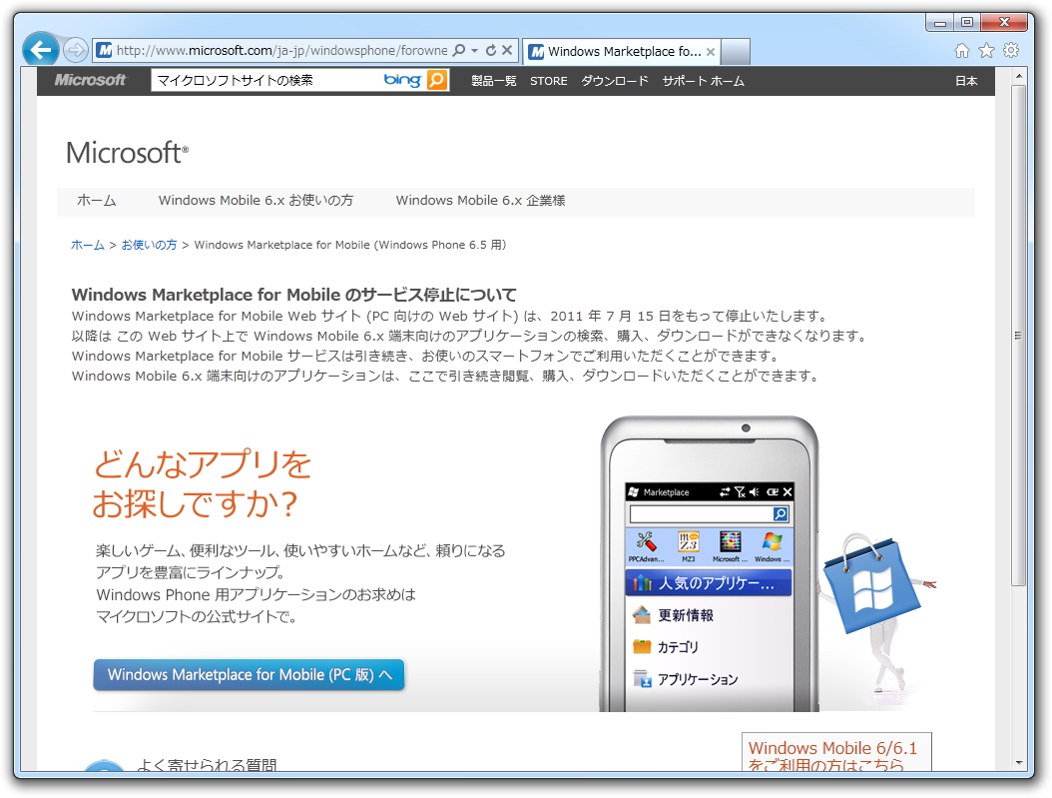Open browser Favorites via the star icon
The image size is (1052, 798).
[x=985, y=49]
